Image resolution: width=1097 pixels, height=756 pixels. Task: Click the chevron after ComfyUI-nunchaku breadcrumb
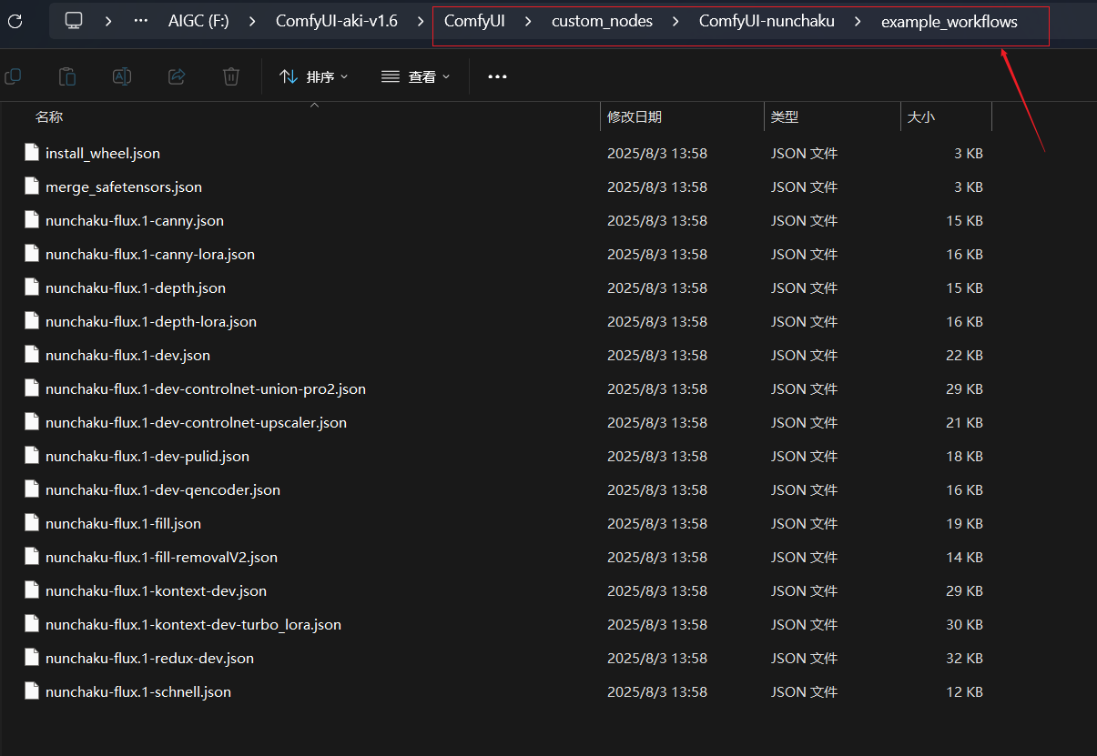pos(857,20)
